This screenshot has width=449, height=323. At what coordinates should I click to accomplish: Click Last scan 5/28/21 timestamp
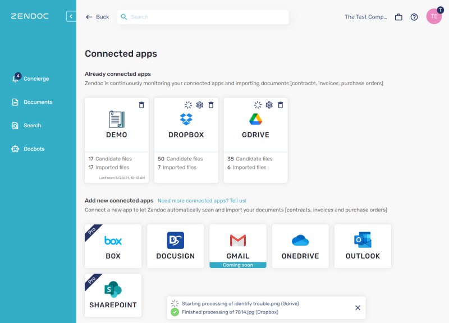(x=122, y=178)
